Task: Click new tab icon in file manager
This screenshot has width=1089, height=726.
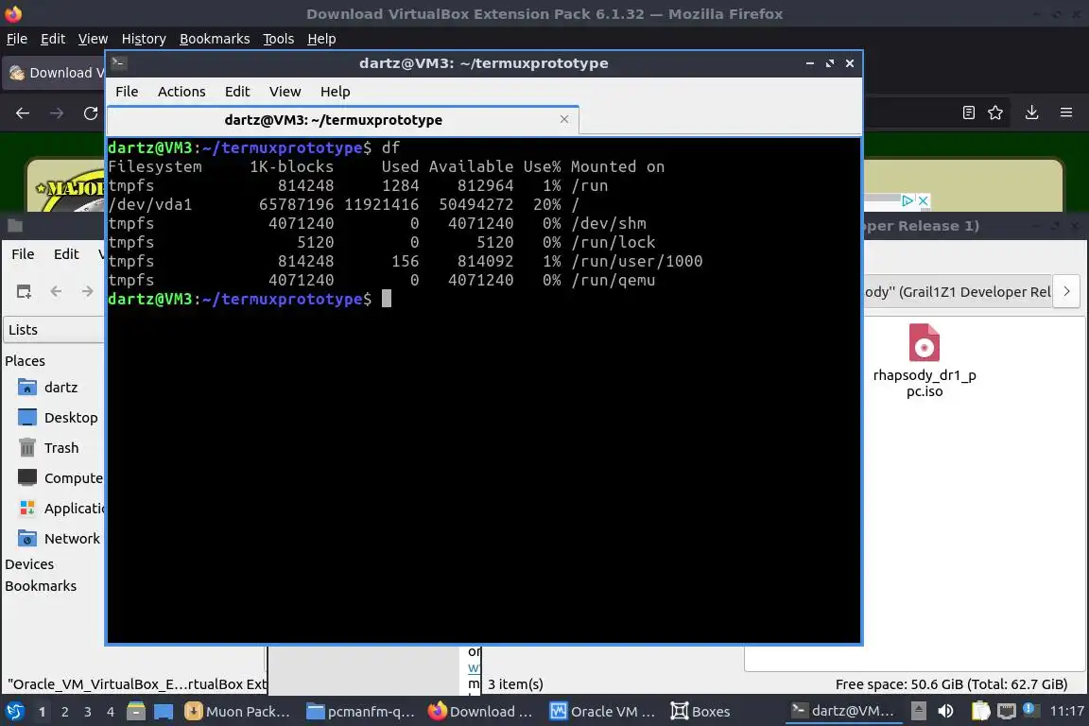Action: [24, 292]
